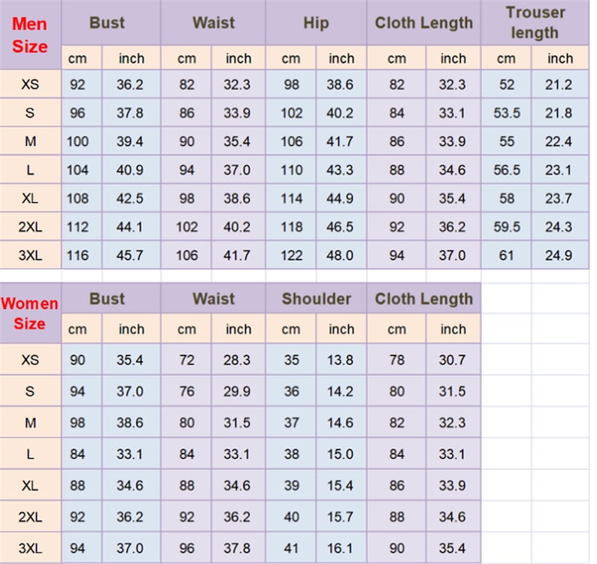Click Men's 2XL hip value 118
597x564 pixels.
(x=292, y=227)
